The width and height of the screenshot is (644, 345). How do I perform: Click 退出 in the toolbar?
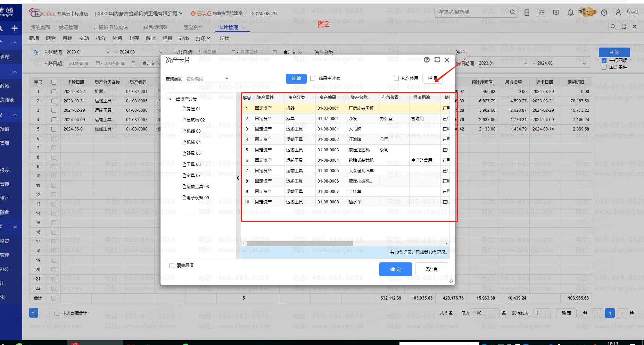tap(225, 38)
